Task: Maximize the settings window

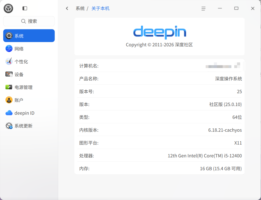Action: coord(236,8)
